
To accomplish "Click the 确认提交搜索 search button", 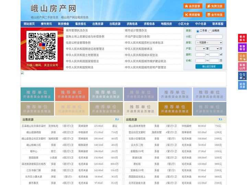I will (209, 66).
